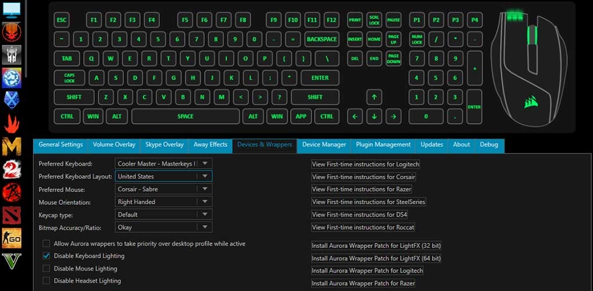593x291 pixels.
Task: Select the Devices & Wrappers tab
Action: [265, 145]
